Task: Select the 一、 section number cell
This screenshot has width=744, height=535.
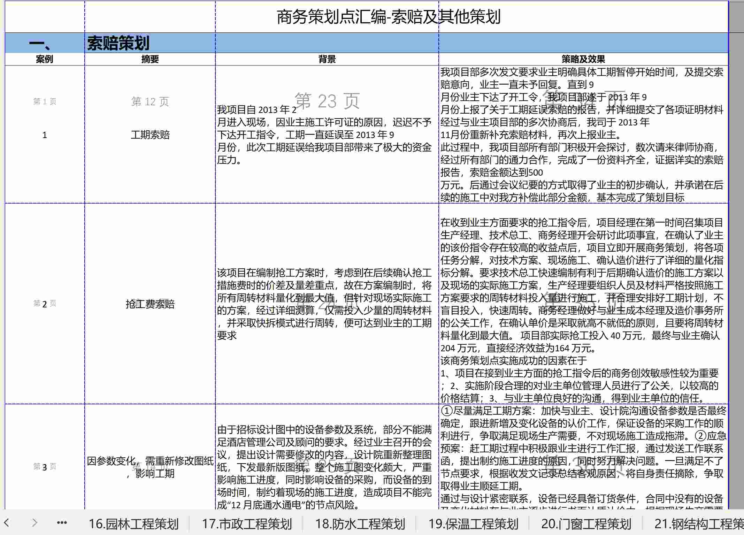Action: click(45, 43)
